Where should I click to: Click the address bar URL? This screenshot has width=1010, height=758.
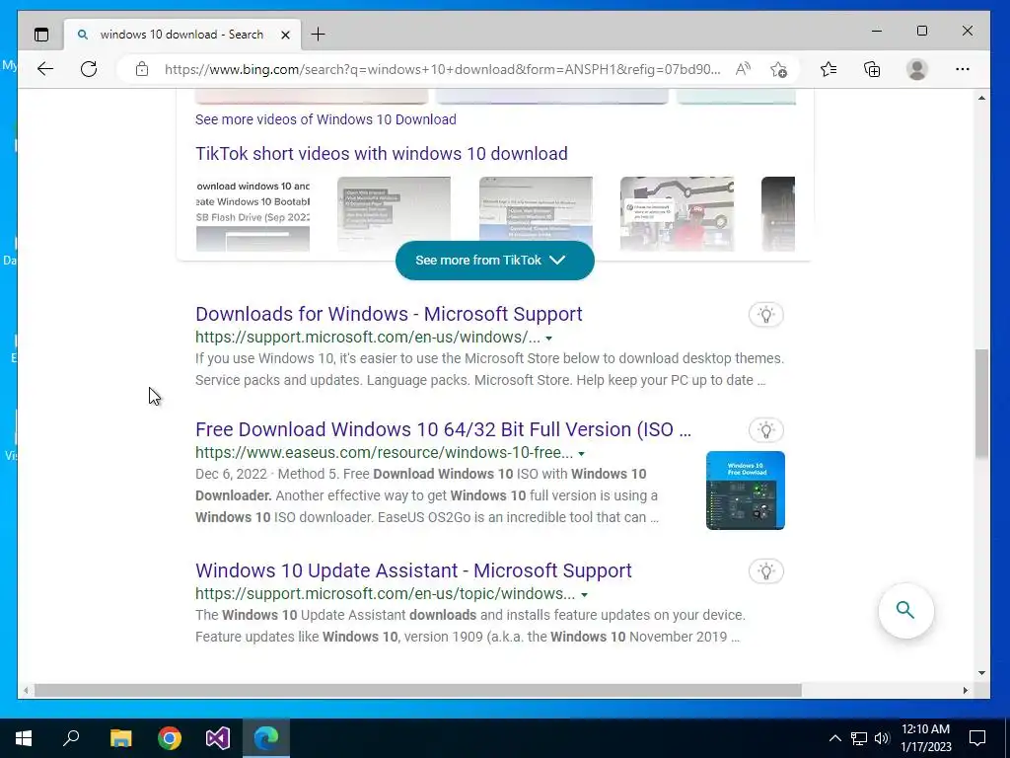coord(442,69)
